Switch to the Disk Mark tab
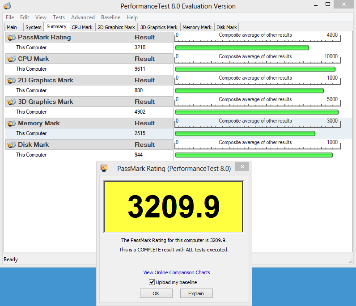 227,27
